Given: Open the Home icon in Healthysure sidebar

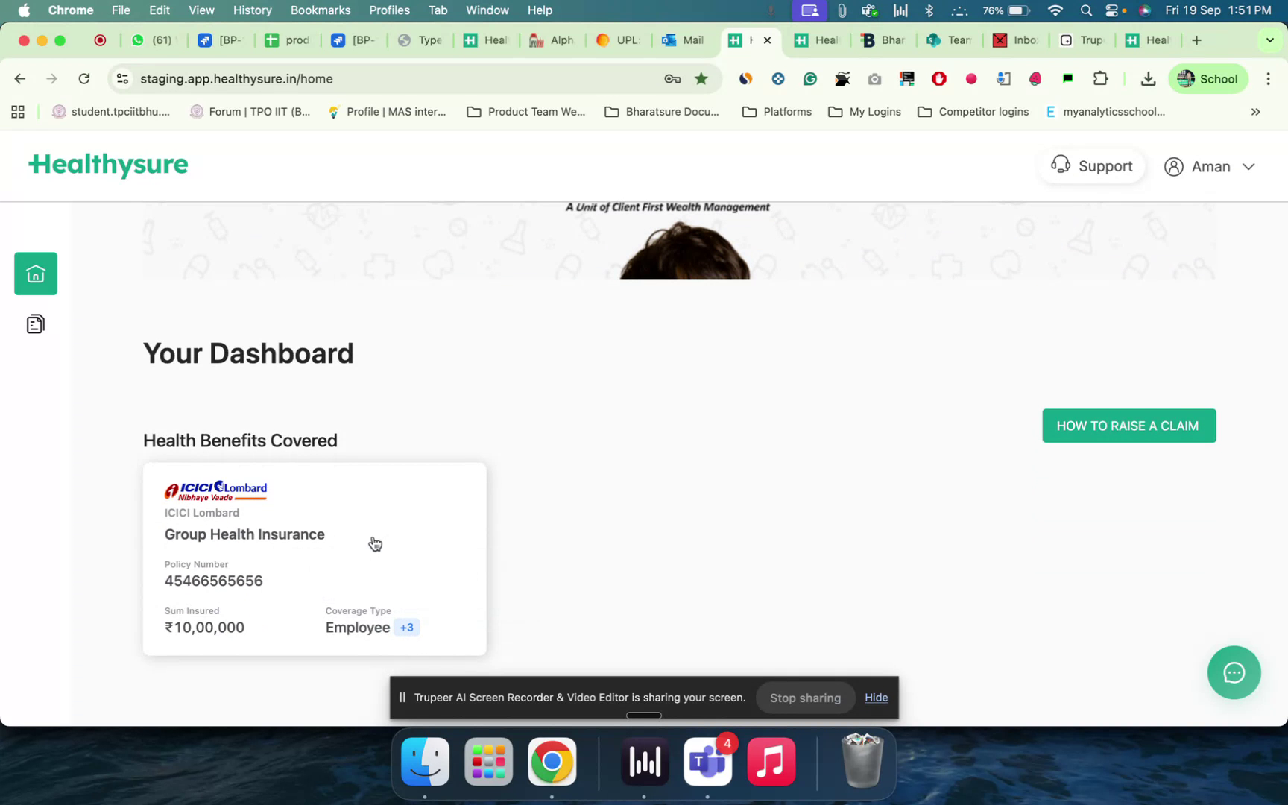Looking at the screenshot, I should tap(35, 273).
